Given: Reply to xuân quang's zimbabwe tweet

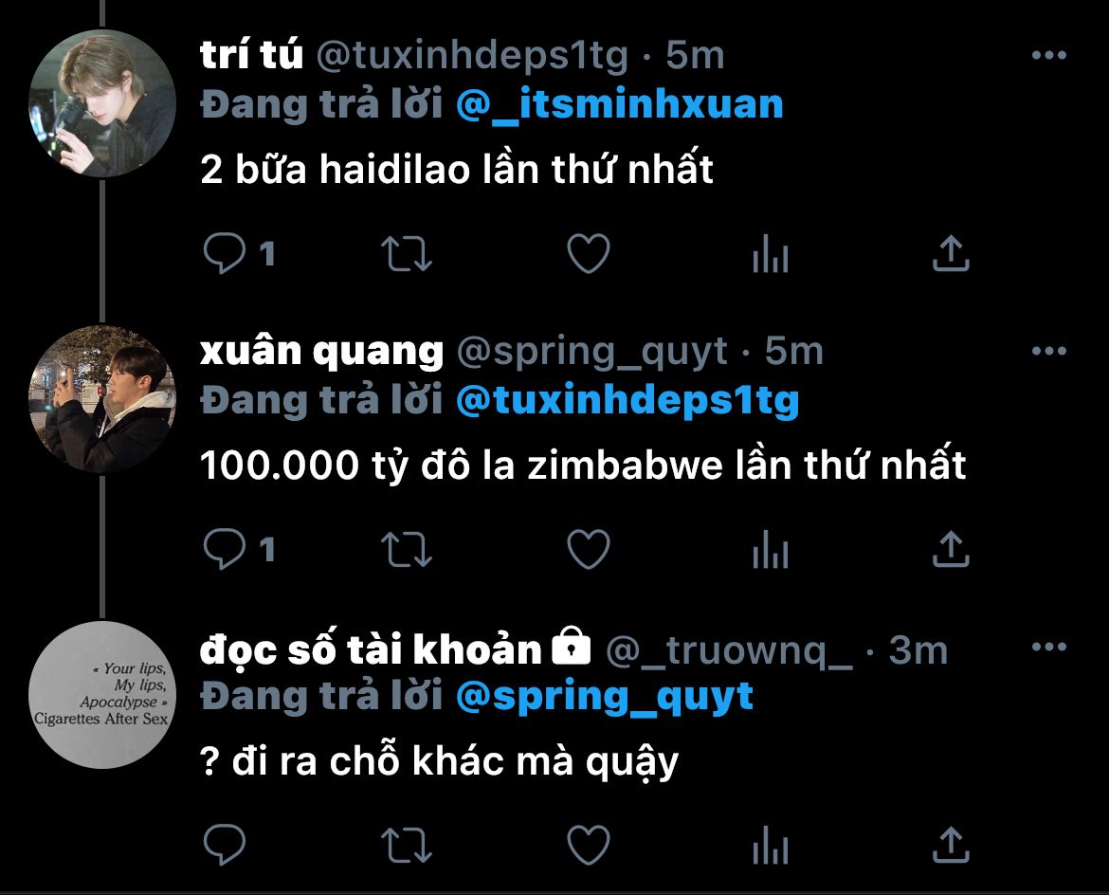Looking at the screenshot, I should 225,549.
